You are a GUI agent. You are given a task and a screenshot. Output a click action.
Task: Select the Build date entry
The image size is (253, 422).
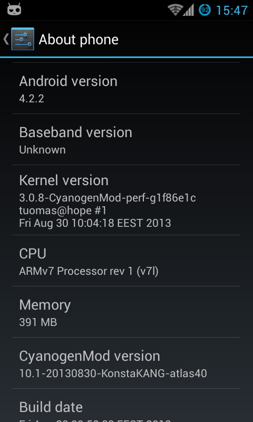(x=126, y=405)
